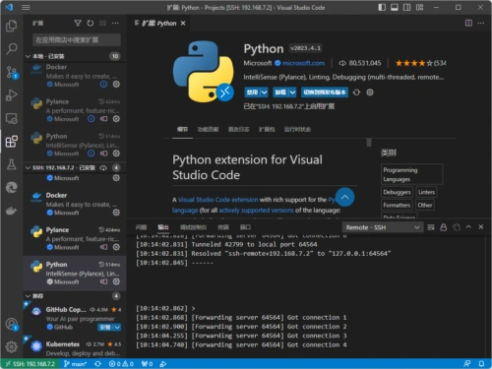
Task: Switch to the Problems panel tab
Action: tap(141, 227)
